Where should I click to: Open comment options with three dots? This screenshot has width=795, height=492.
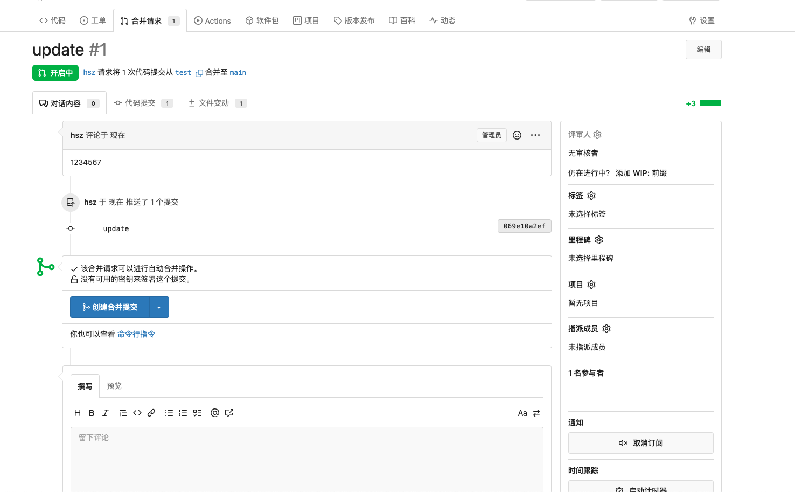[535, 135]
